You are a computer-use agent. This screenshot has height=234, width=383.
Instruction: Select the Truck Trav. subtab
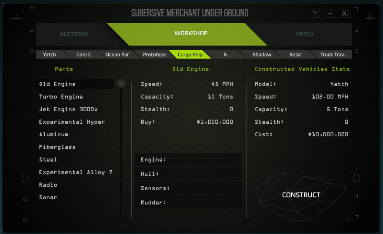[x=333, y=54]
